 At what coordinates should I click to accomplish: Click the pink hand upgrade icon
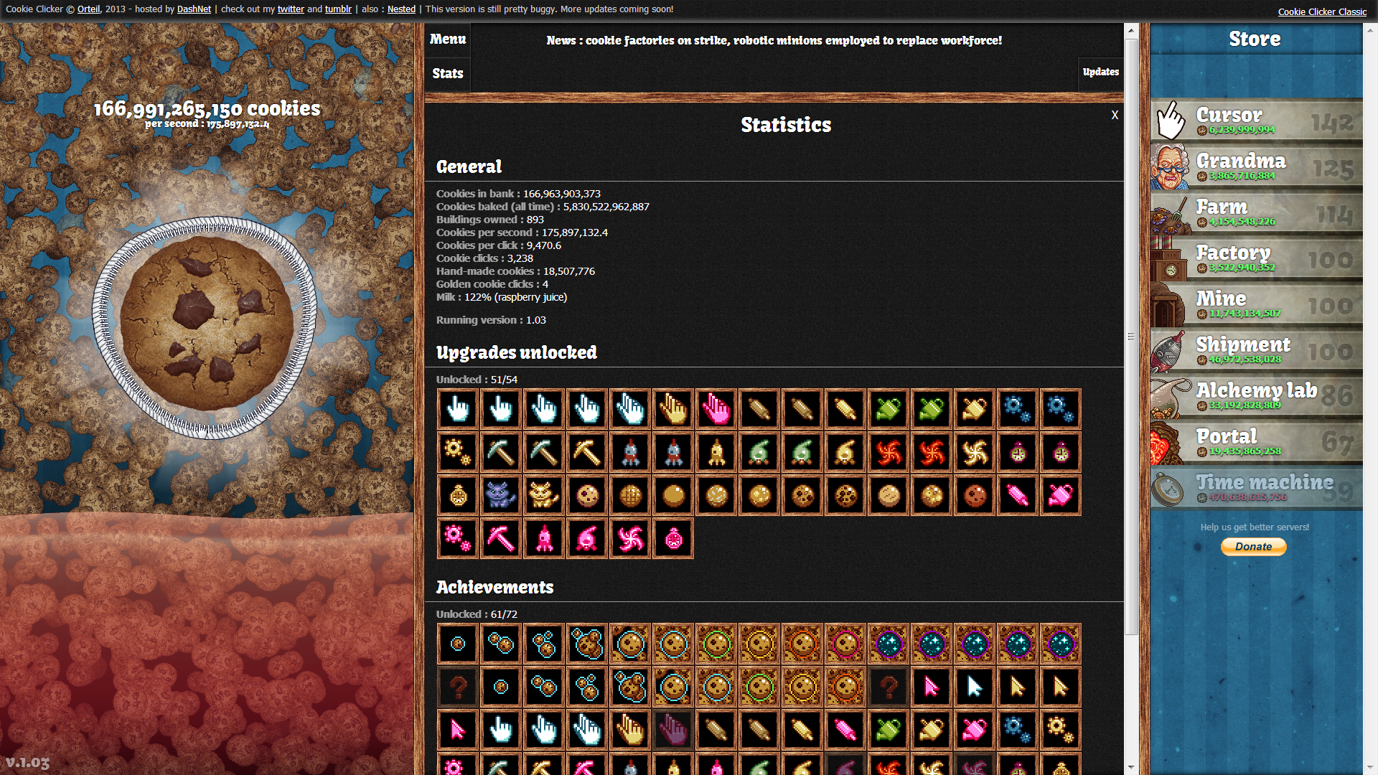[716, 409]
